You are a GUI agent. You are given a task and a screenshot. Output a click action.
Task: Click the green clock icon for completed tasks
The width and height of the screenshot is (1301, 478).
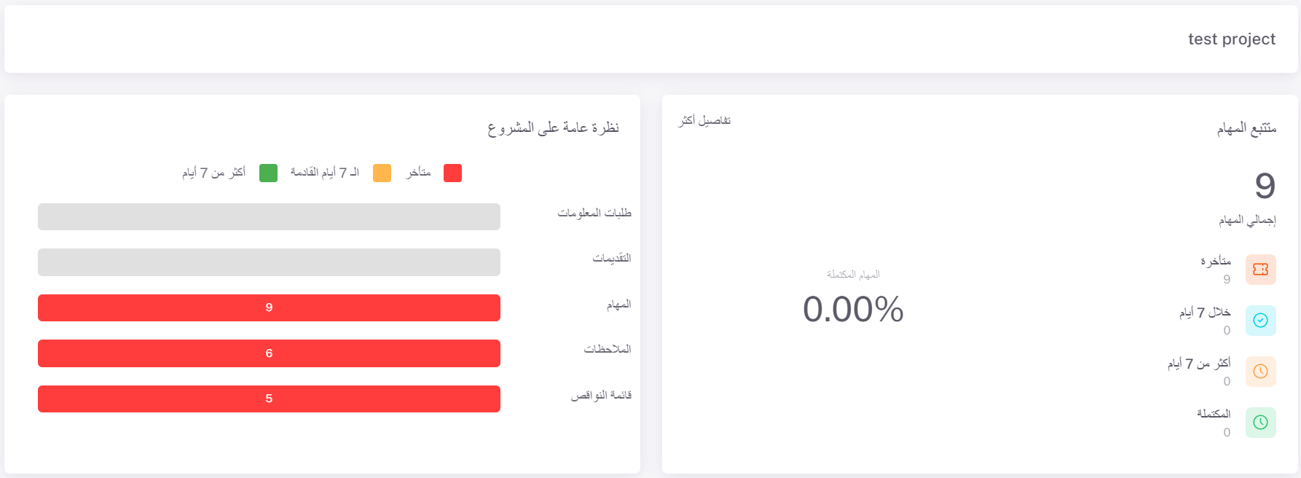click(1260, 423)
